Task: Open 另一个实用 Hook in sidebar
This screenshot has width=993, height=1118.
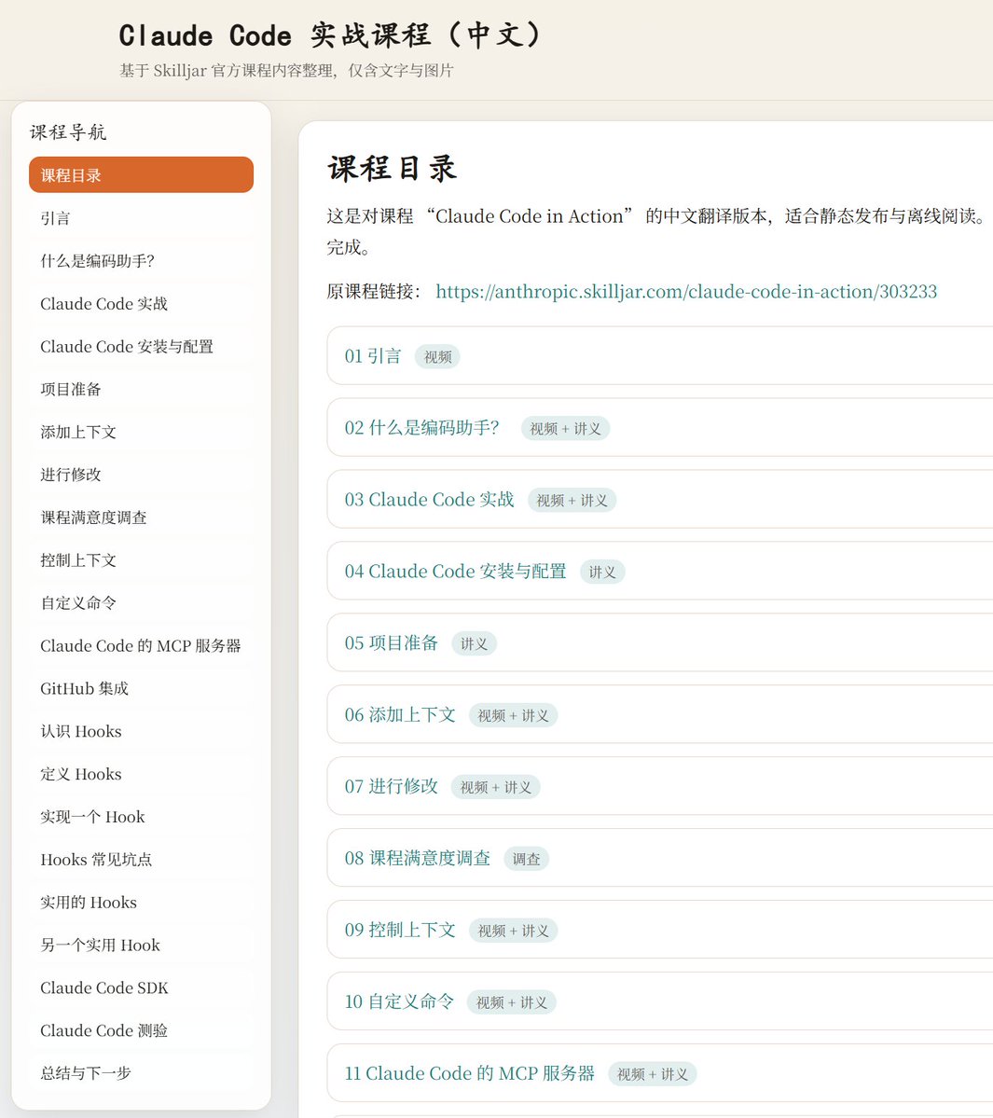Action: click(x=141, y=945)
